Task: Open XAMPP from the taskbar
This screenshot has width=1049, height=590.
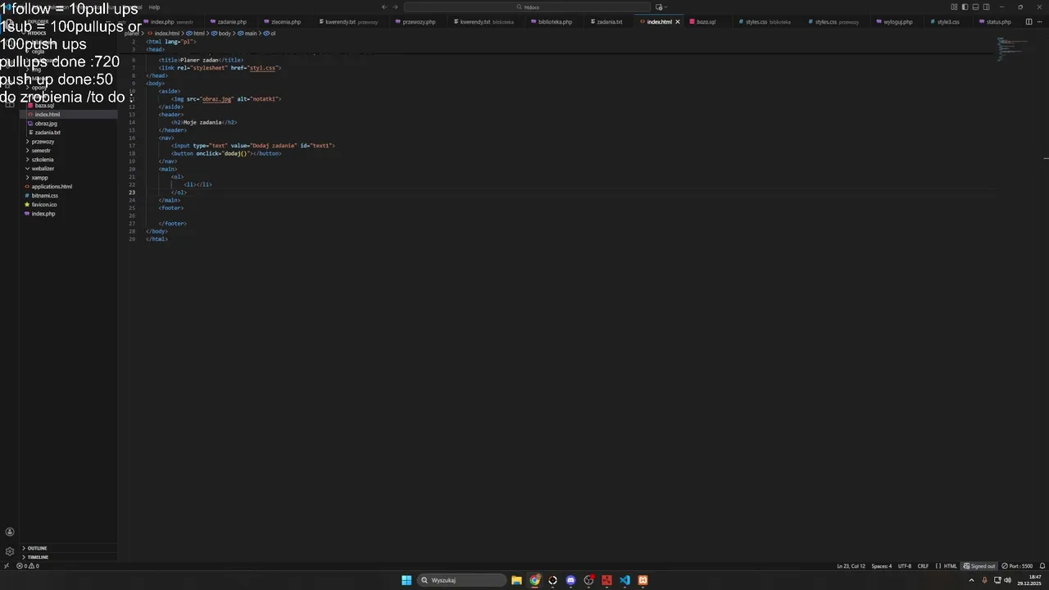Action: tap(643, 580)
